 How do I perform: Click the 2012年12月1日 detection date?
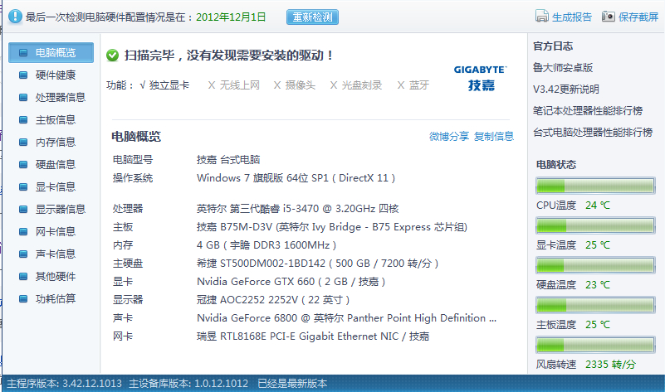point(231,17)
